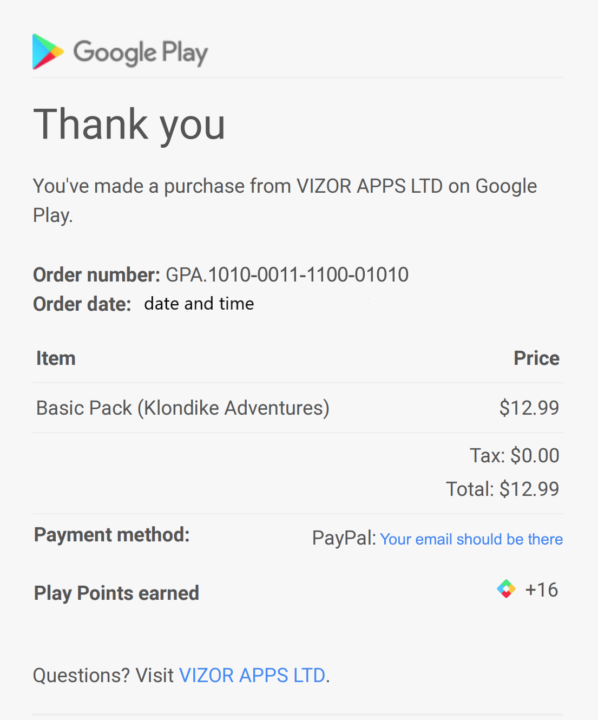Click the purchase confirmation sentence
Viewport: 598px width, 720px height.
click(285, 187)
